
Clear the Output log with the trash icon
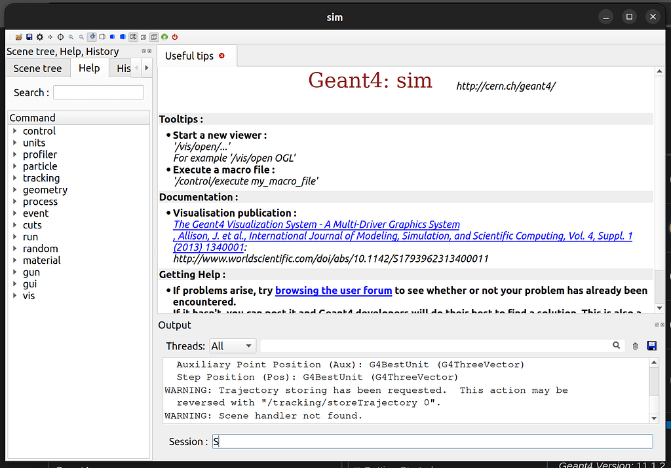pyautogui.click(x=634, y=346)
